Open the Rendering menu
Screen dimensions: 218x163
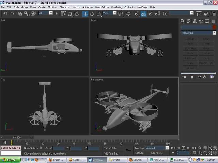pyautogui.click(x=116, y=7)
